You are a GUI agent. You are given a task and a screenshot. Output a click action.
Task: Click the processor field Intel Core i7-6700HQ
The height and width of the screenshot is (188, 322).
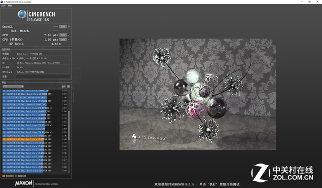pyautogui.click(x=43, y=54)
